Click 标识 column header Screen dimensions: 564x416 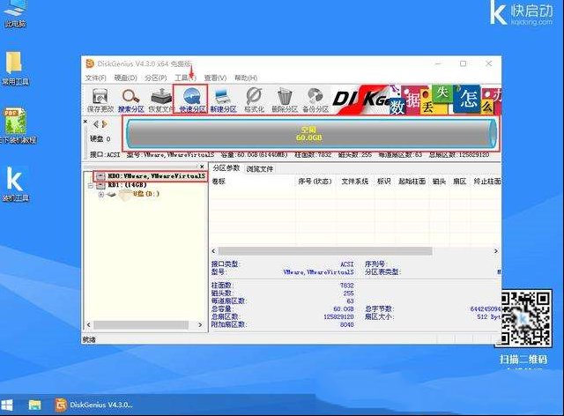(x=384, y=181)
